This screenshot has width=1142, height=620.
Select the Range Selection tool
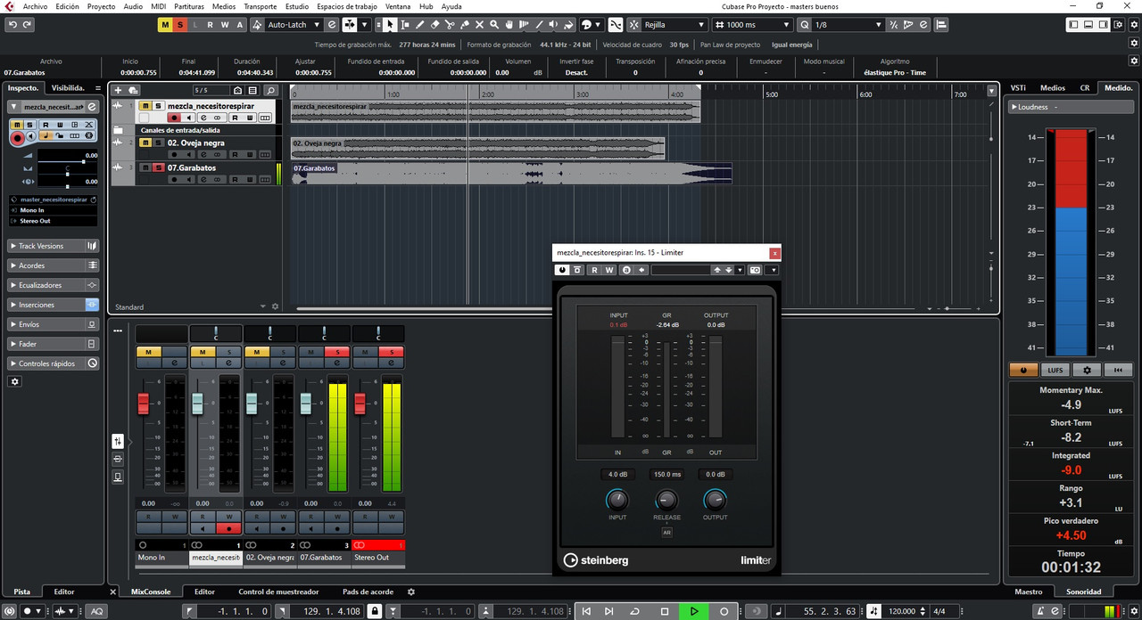[405, 24]
